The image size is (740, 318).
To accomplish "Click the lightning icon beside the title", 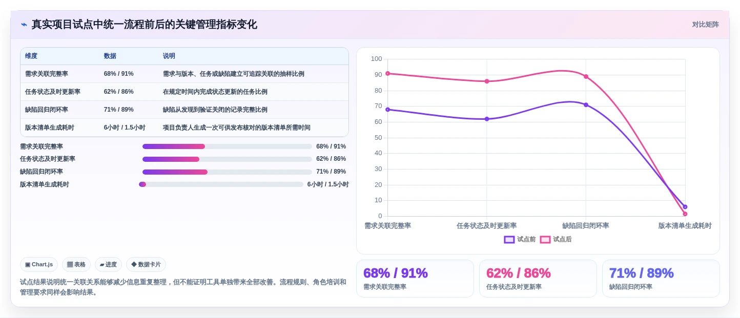I will click(24, 25).
